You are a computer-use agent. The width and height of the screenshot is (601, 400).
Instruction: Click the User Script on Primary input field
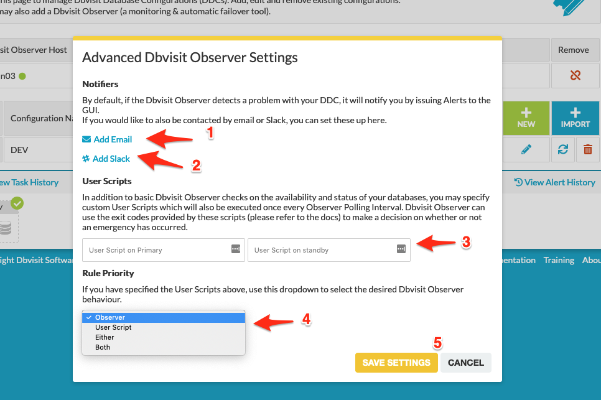pyautogui.click(x=156, y=249)
